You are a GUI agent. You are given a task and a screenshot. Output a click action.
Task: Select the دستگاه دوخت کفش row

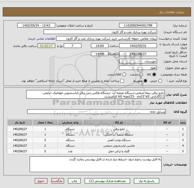point(97,140)
